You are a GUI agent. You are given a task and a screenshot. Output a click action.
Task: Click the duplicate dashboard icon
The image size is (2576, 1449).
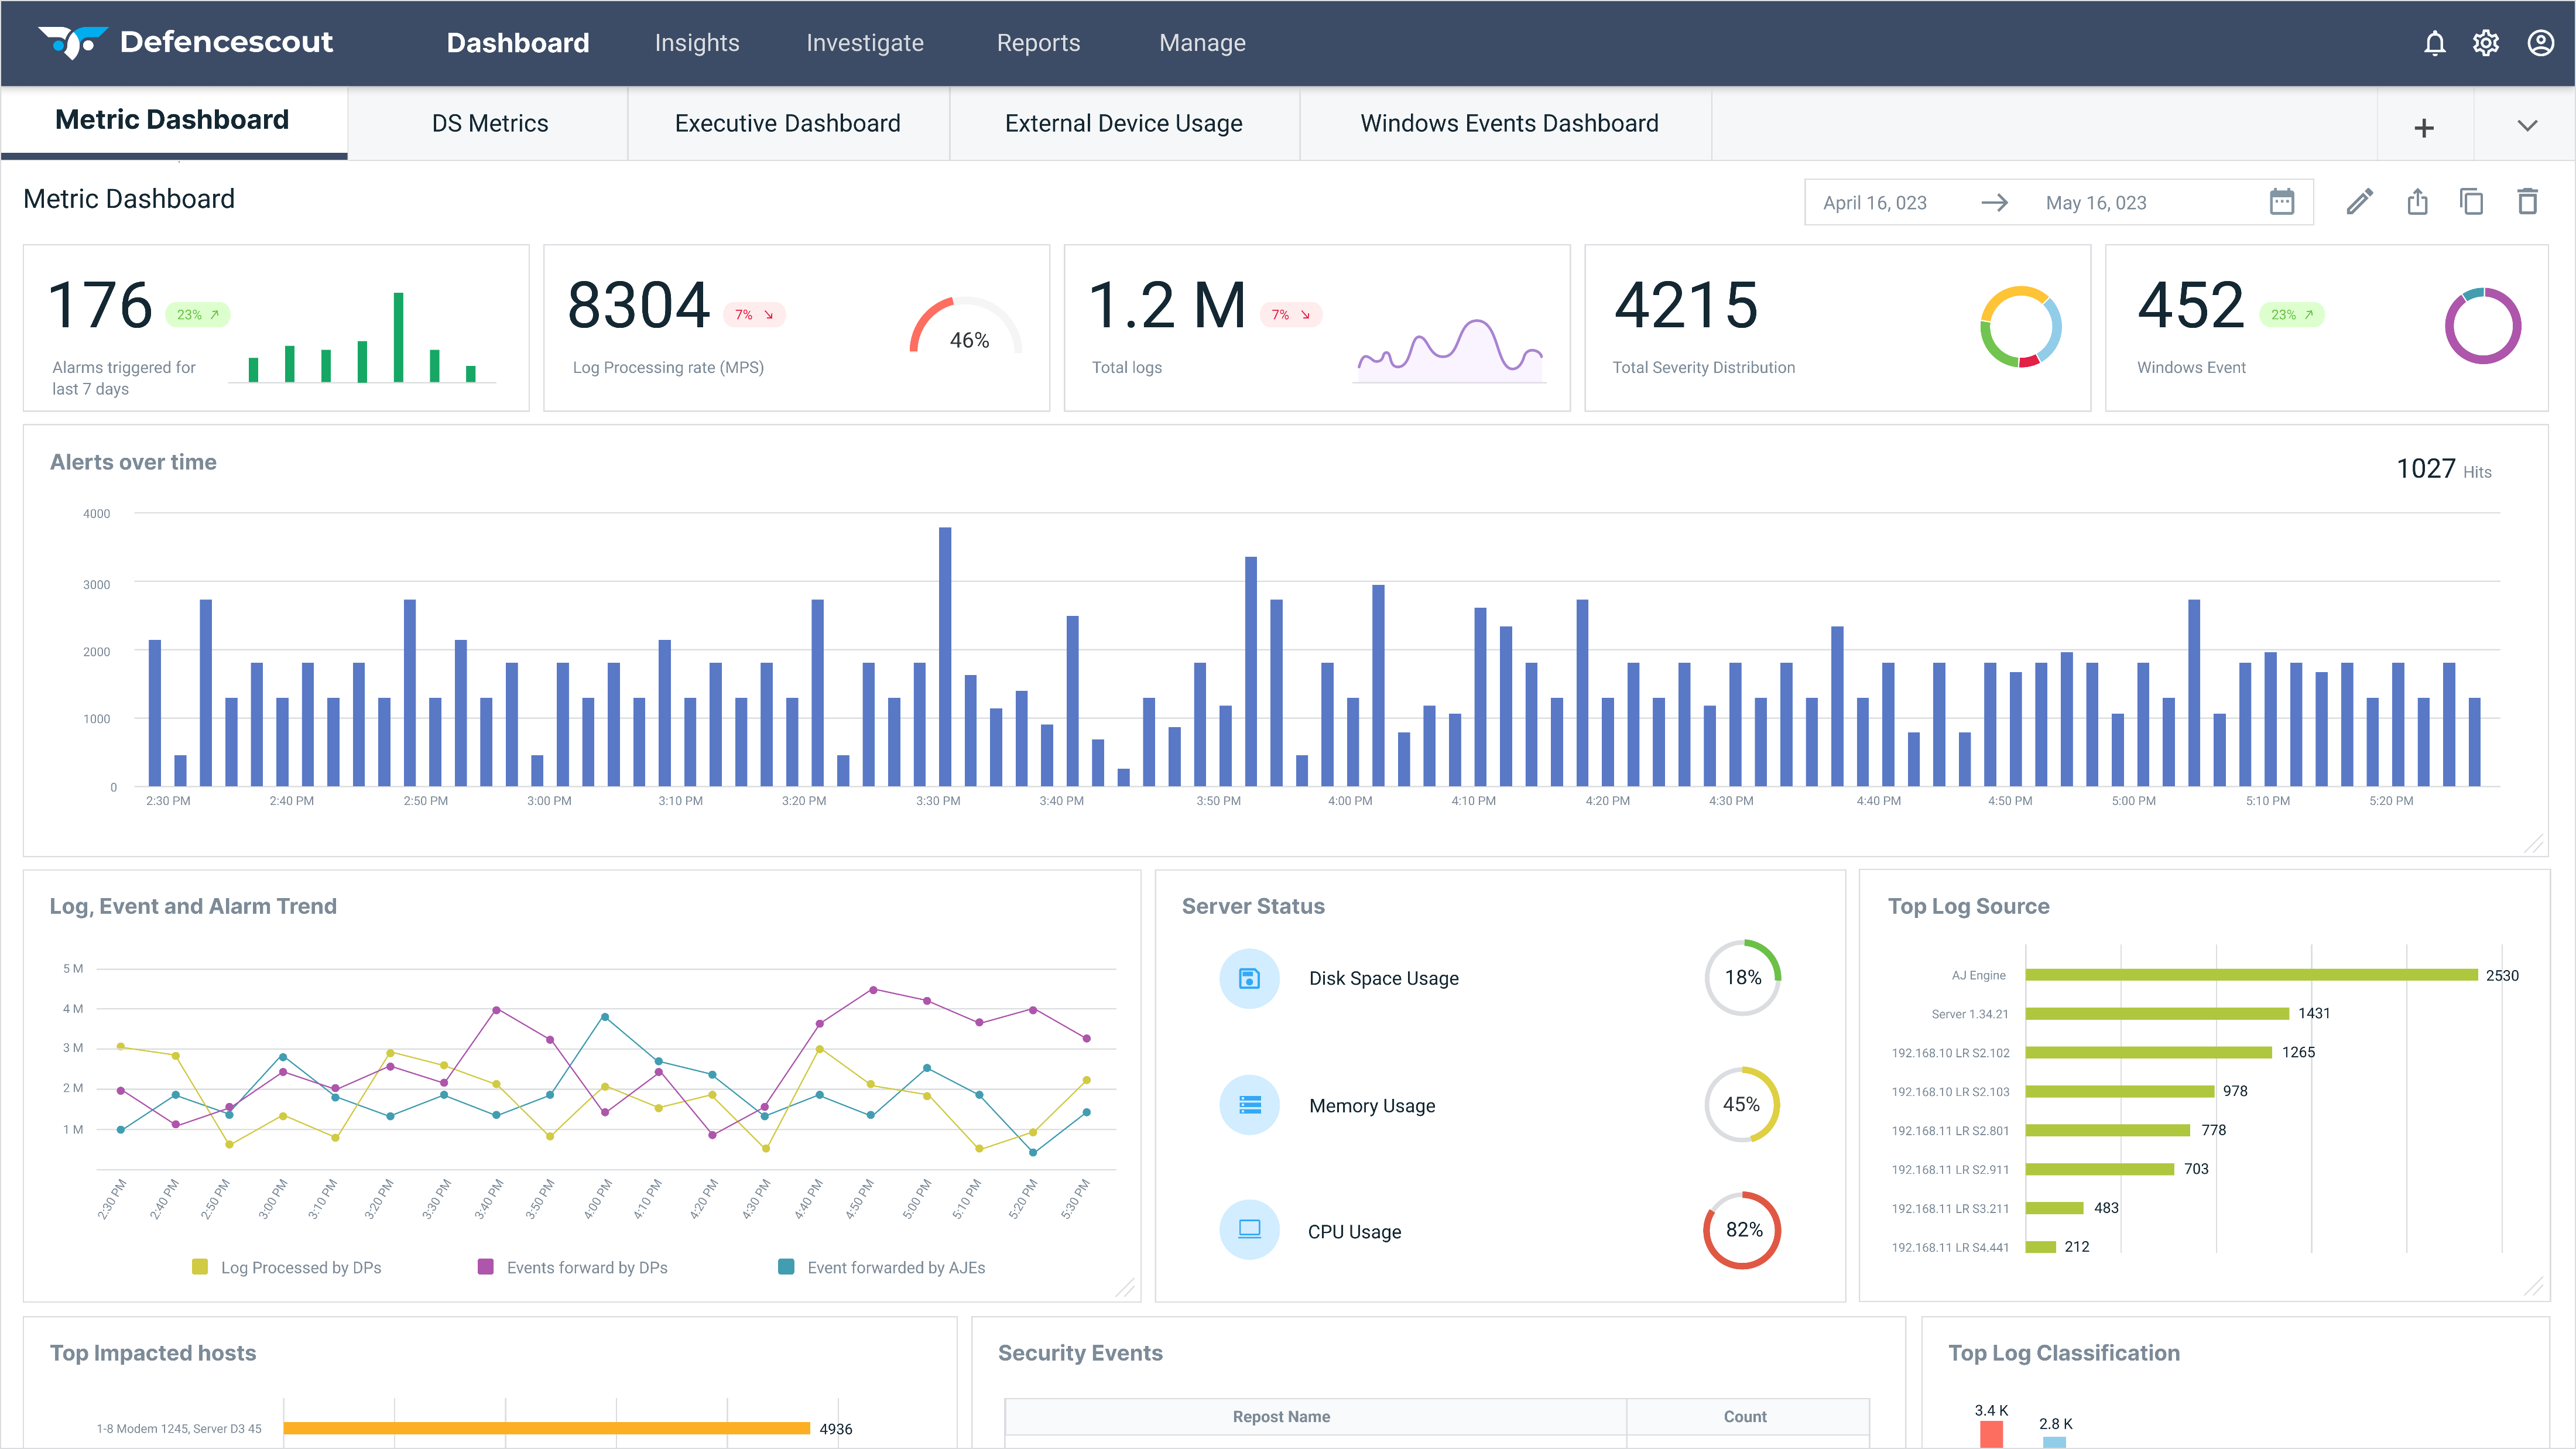[x=2471, y=202]
